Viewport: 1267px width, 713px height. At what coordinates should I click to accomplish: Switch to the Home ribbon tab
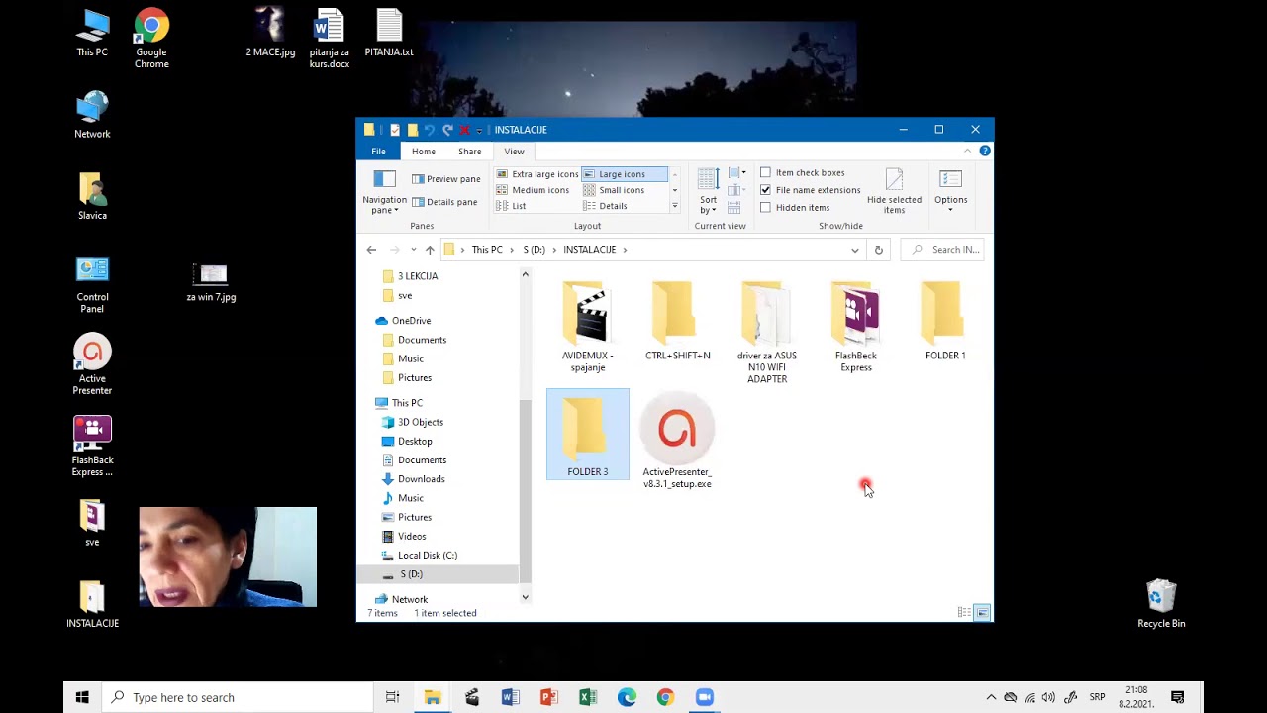pyautogui.click(x=424, y=152)
